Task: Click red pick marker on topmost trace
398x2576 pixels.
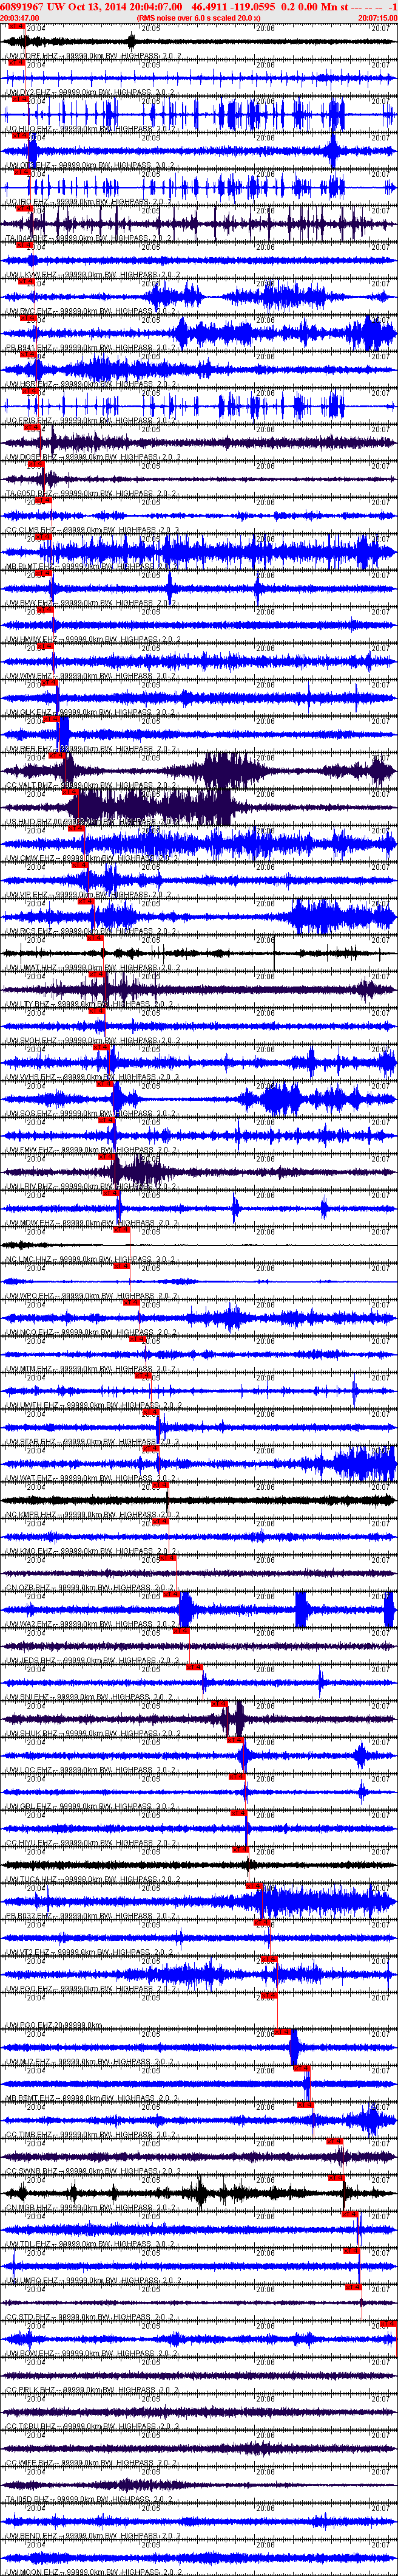Action: pos(16,27)
